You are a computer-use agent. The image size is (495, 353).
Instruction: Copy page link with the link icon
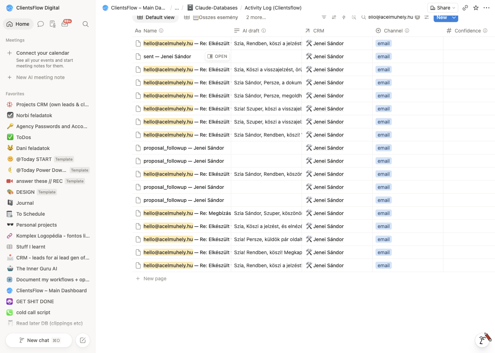click(465, 8)
